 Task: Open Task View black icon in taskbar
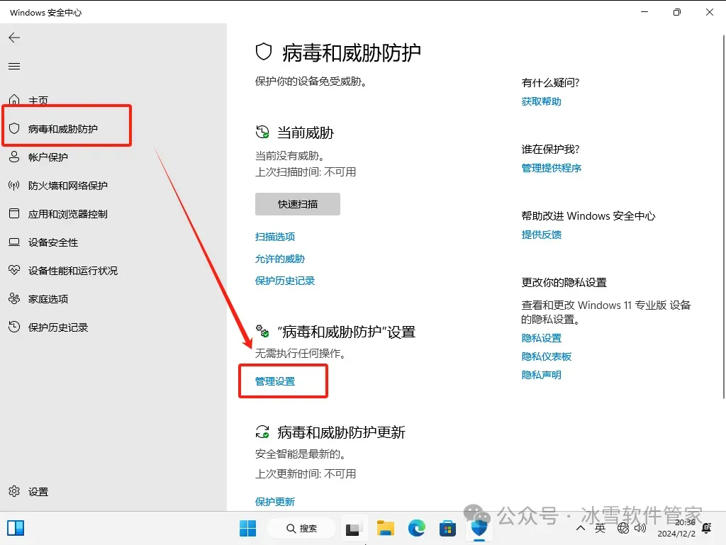coord(354,528)
